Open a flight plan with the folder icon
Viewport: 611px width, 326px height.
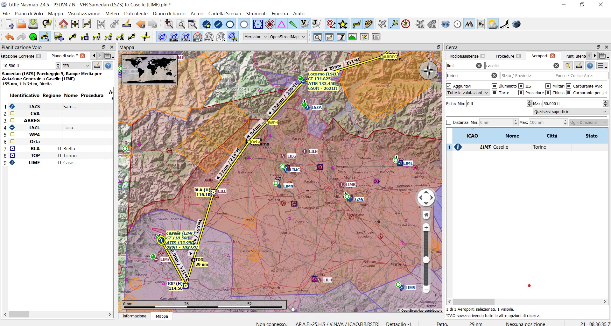point(21,24)
